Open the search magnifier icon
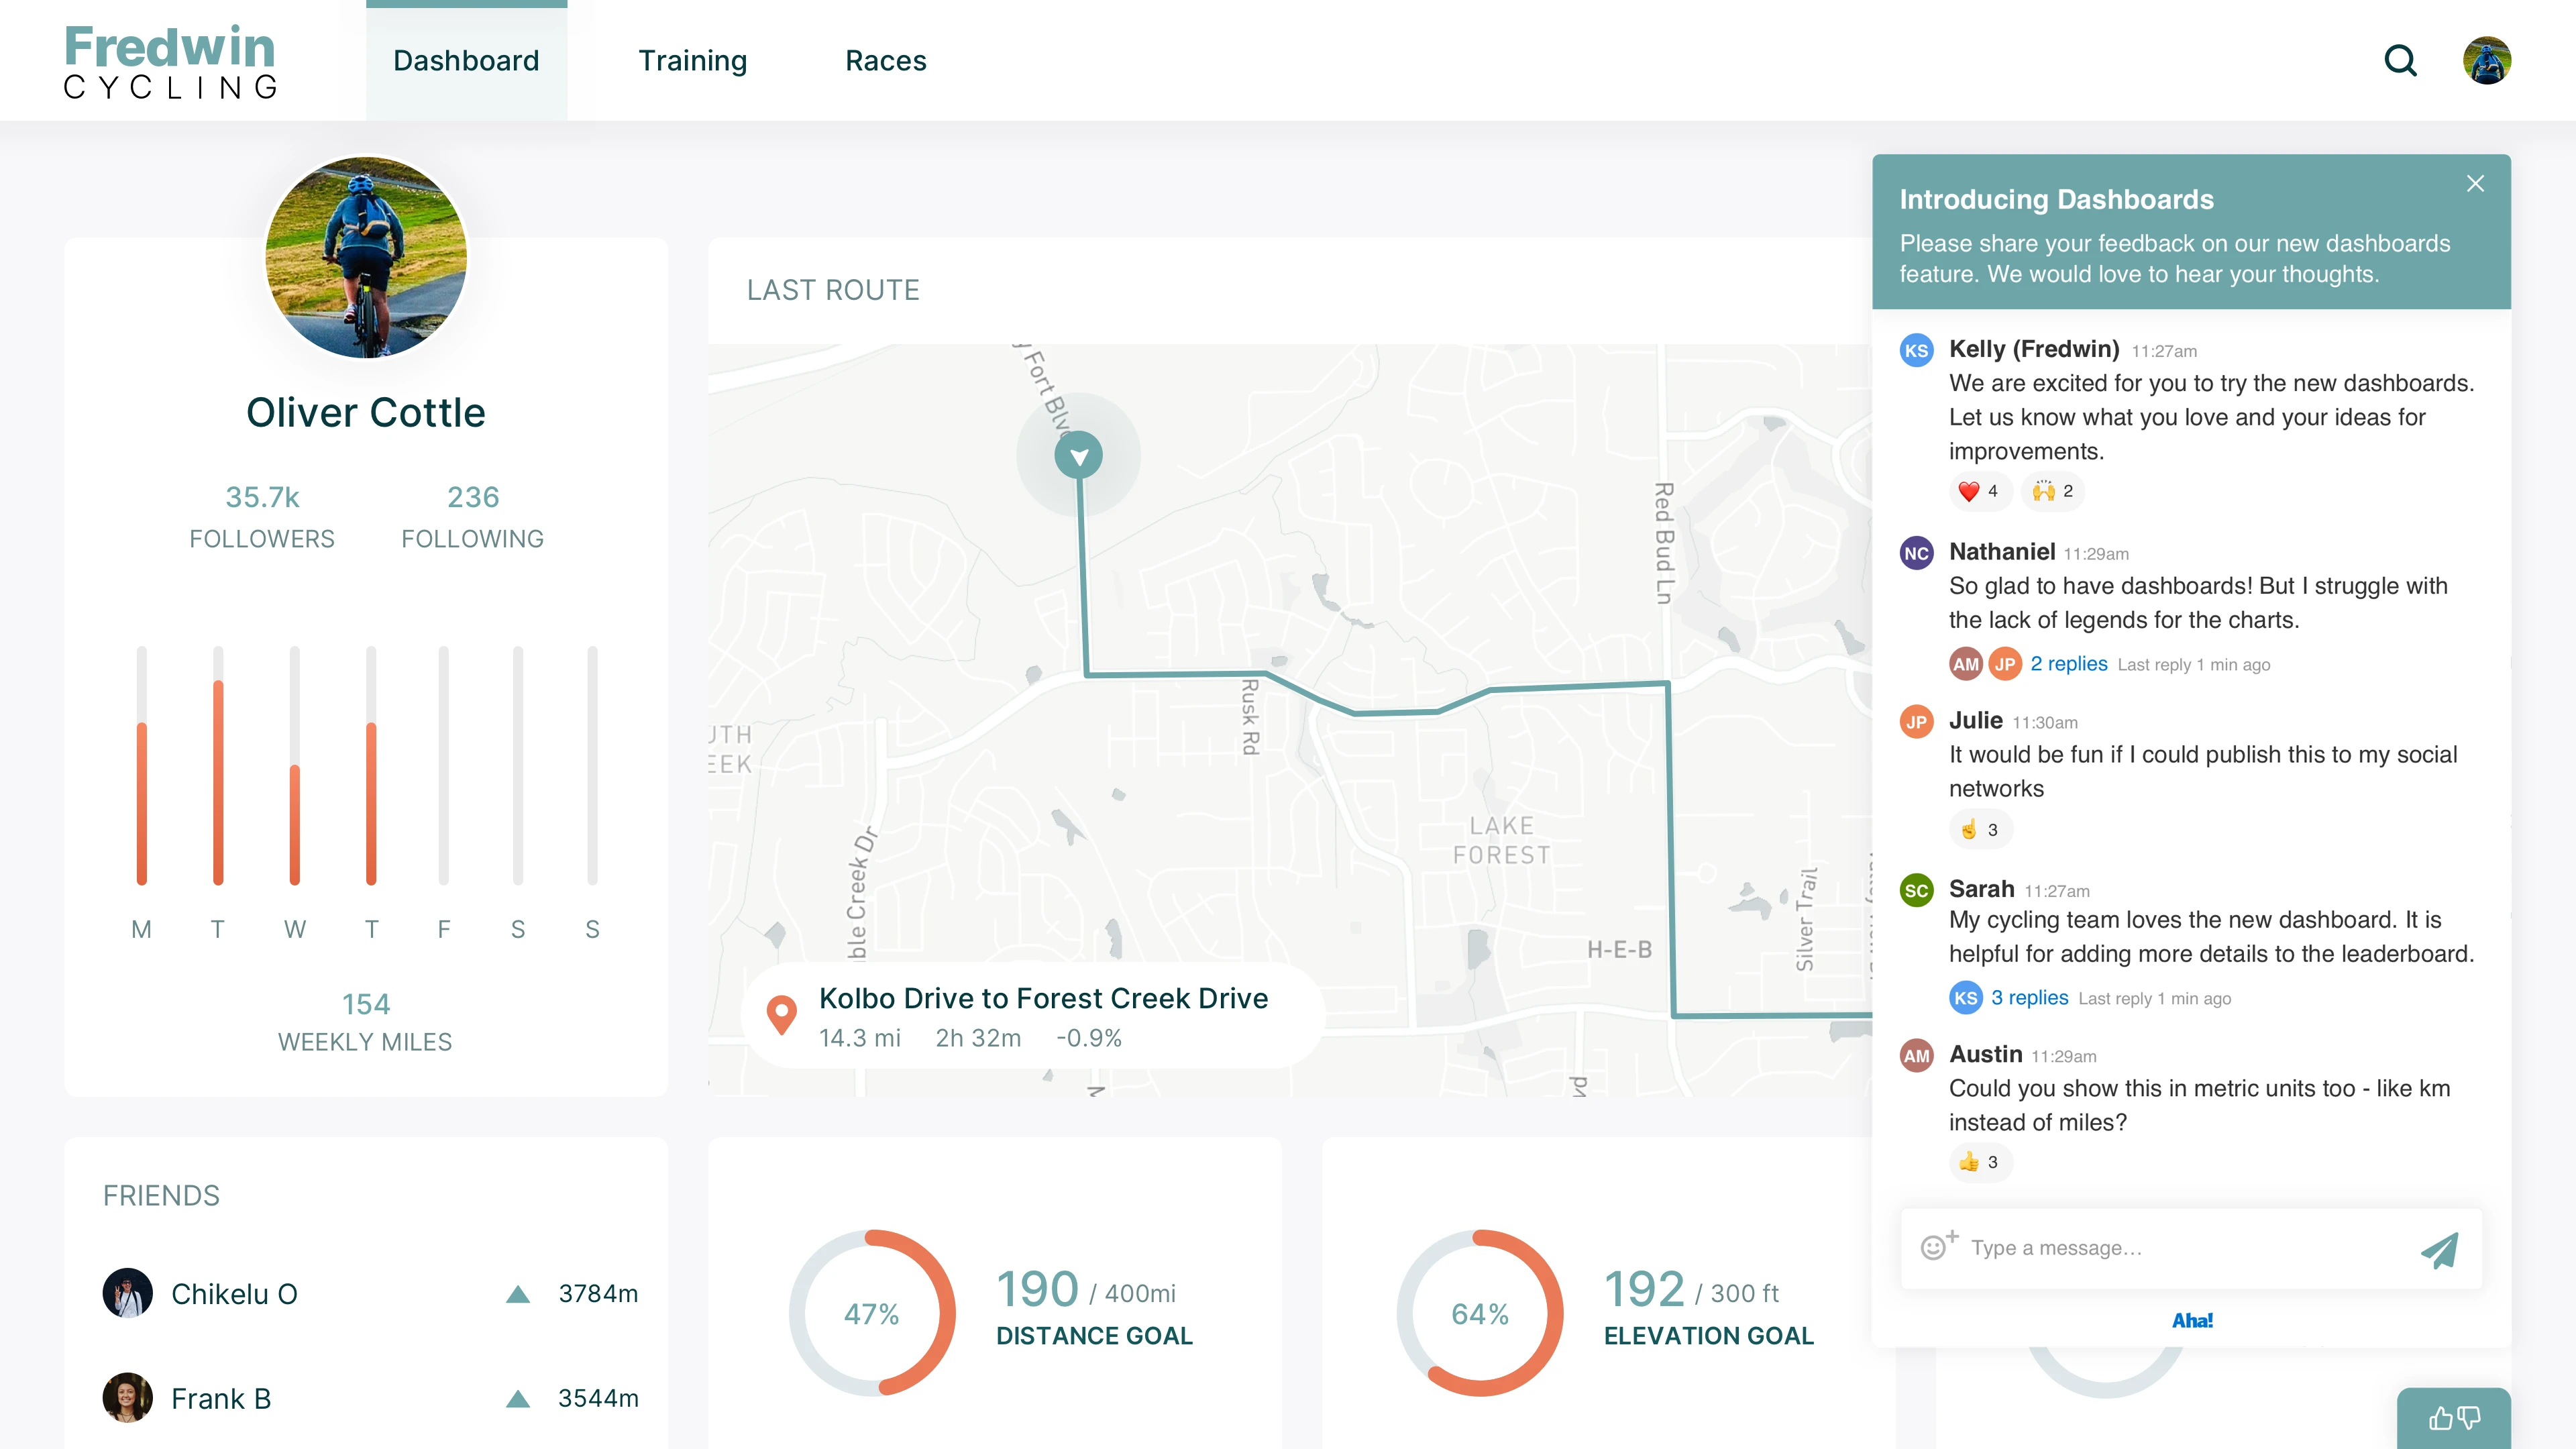This screenshot has height=1449, width=2576. [x=2400, y=61]
